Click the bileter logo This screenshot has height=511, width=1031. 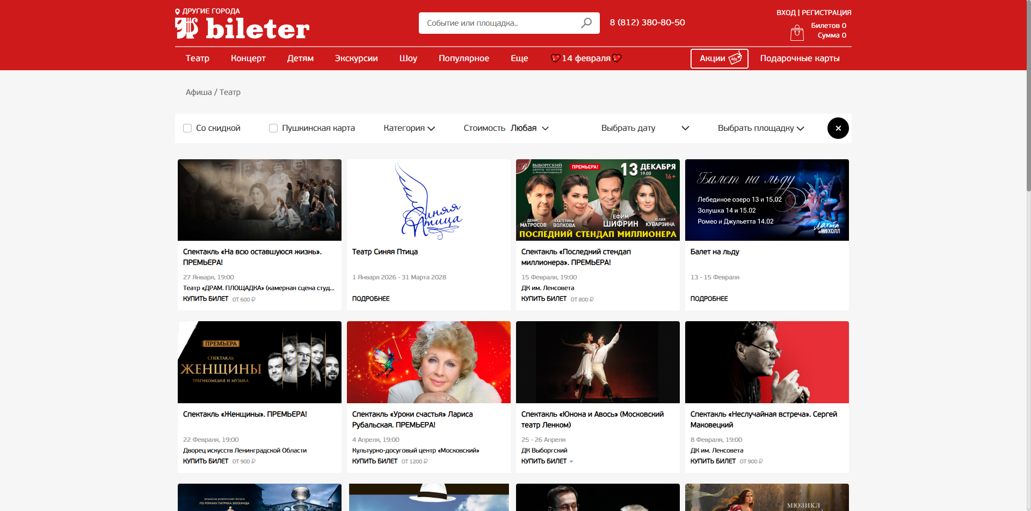pyautogui.click(x=242, y=28)
